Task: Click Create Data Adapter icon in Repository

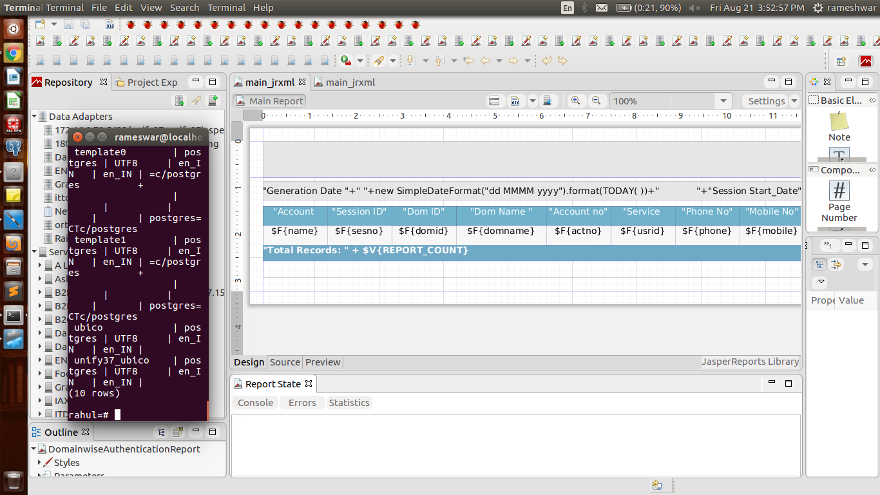Action: click(179, 101)
